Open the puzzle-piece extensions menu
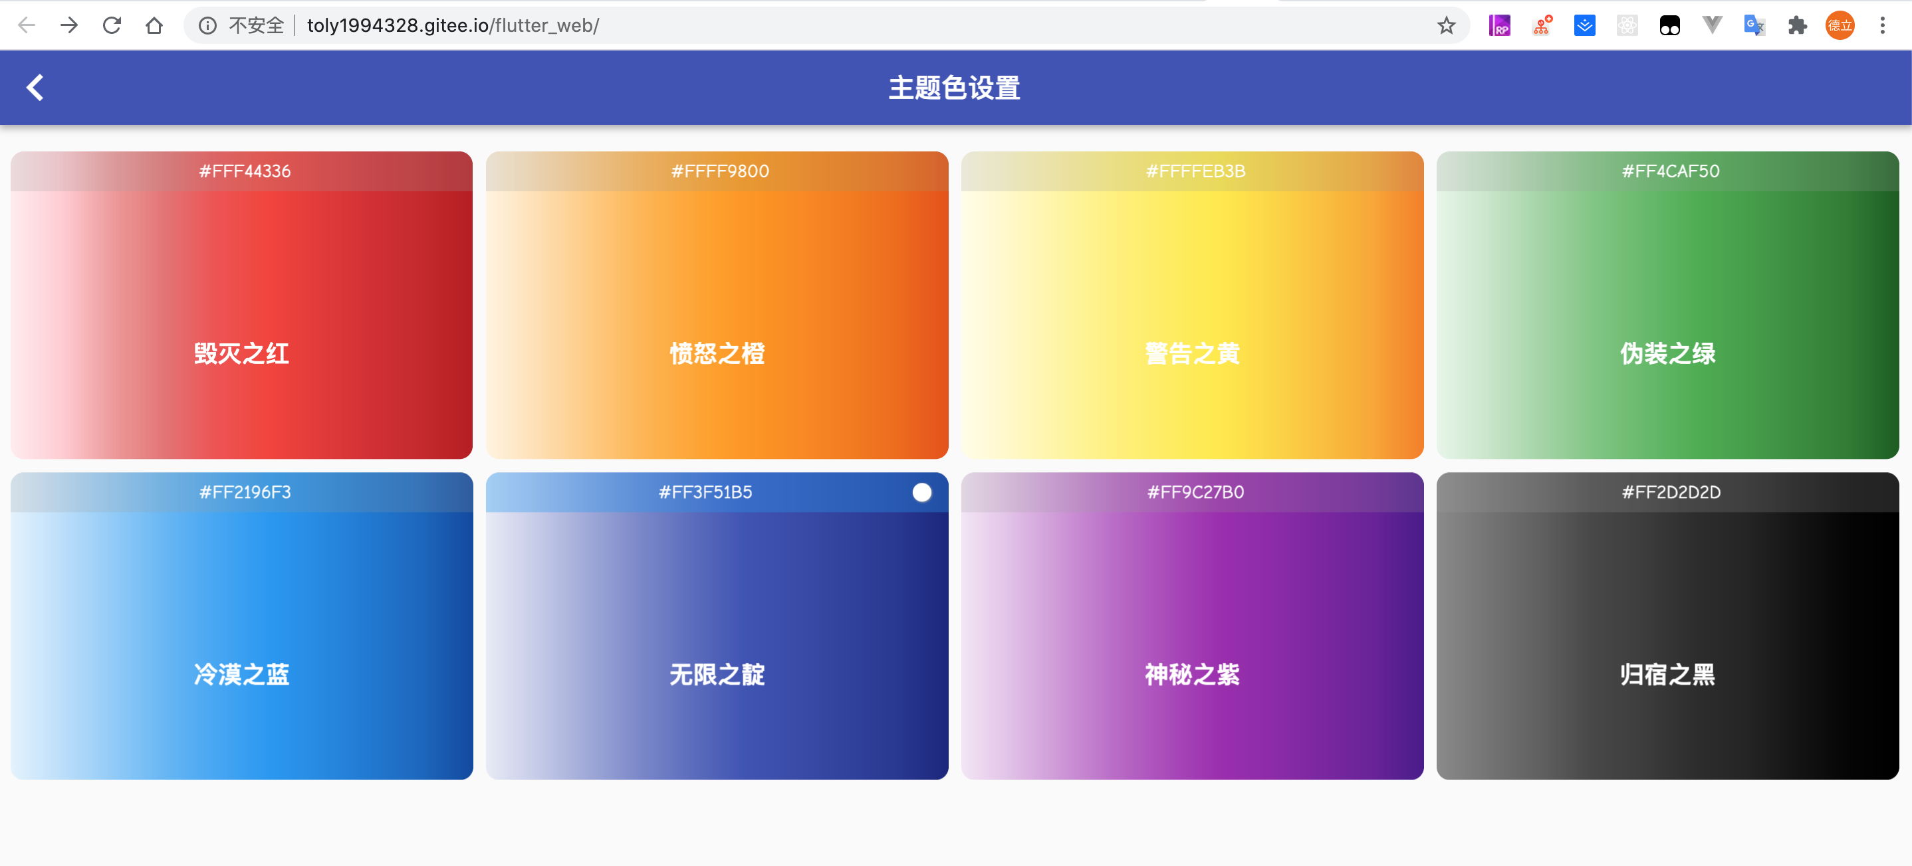The height and width of the screenshot is (866, 1912). point(1797,25)
